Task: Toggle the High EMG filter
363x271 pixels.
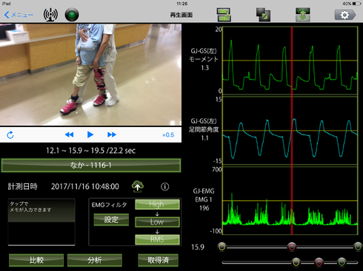Action: click(157, 205)
